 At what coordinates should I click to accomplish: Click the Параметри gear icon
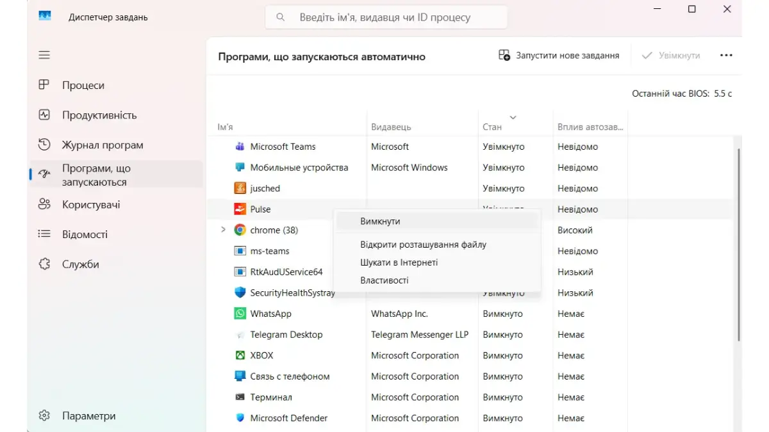tap(44, 415)
